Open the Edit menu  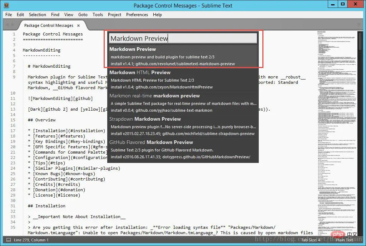[x=20, y=14]
